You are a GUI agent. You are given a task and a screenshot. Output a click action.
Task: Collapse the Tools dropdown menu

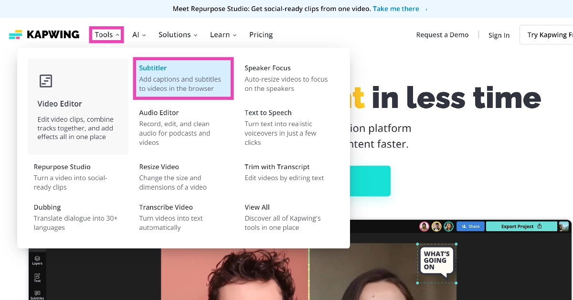(x=106, y=35)
